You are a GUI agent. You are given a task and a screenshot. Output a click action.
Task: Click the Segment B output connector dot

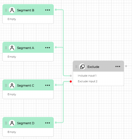(x=56, y=10)
